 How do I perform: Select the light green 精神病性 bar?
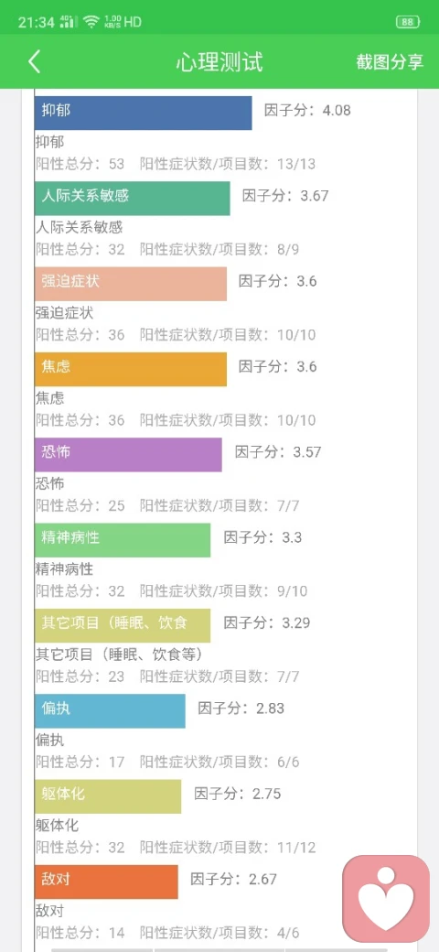pyautogui.click(x=123, y=540)
